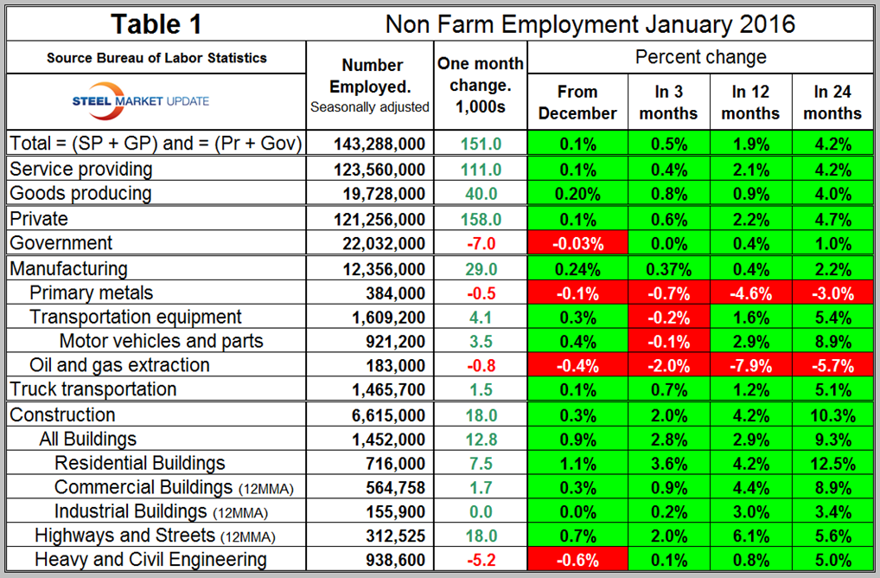Image resolution: width=880 pixels, height=578 pixels.
Task: Click the Oil and gas extraction label
Action: point(119,365)
